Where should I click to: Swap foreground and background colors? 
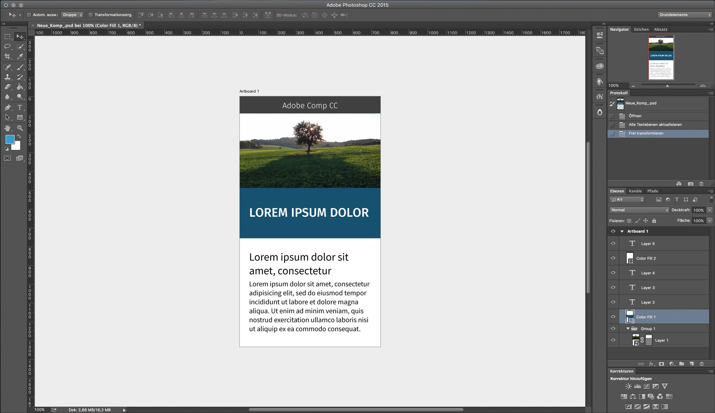point(19,136)
